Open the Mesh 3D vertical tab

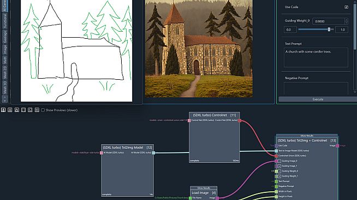(x=4, y=87)
